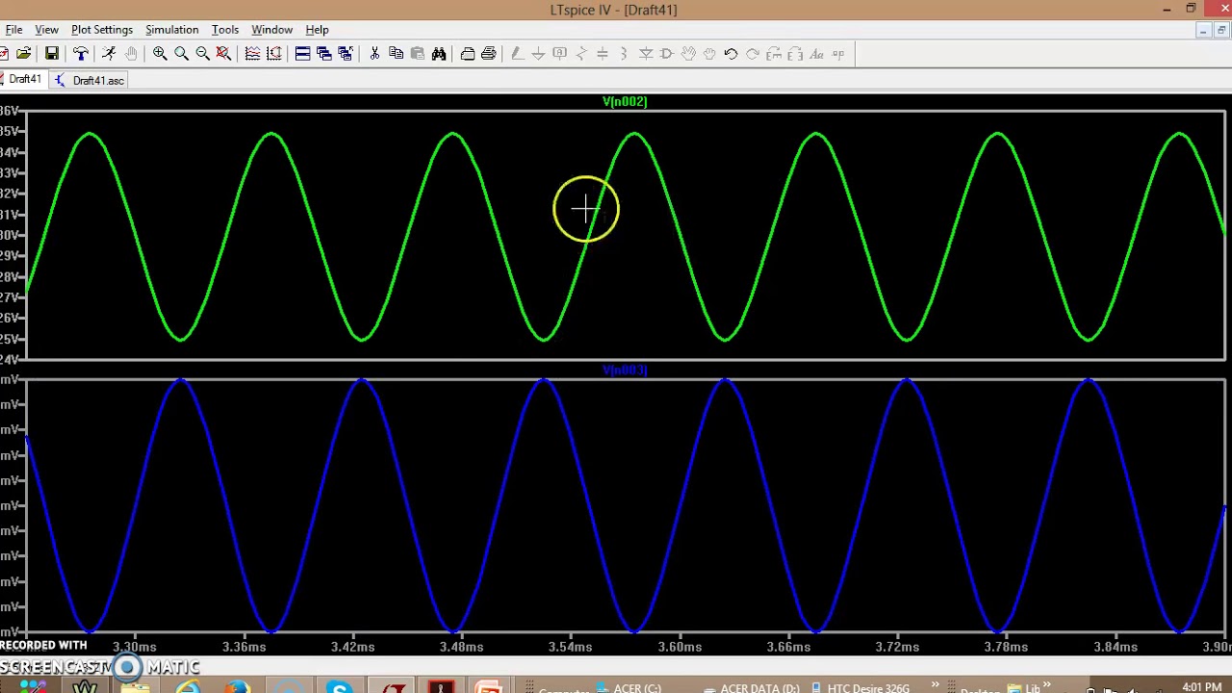Save the current plot with the floppy icon

coord(52,54)
